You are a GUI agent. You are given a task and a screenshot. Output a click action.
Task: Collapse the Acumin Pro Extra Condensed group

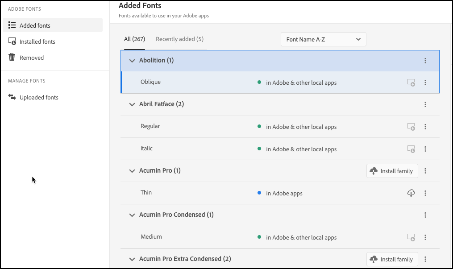pos(132,259)
